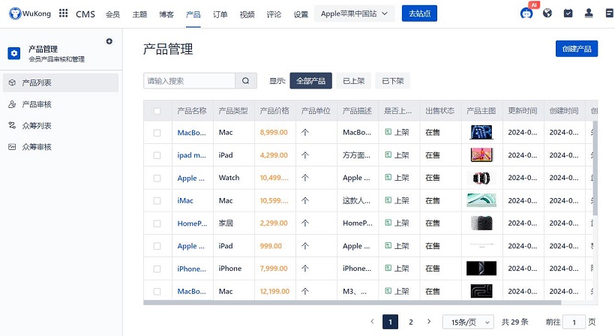
Task: Click the magnifier search button
Action: [x=246, y=81]
